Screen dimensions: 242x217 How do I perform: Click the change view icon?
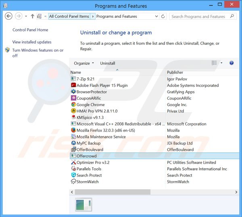[214, 63]
